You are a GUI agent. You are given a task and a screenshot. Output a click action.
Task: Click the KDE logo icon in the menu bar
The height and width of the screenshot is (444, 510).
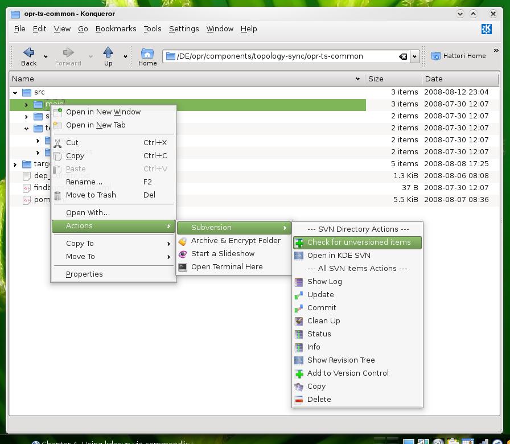(x=486, y=29)
